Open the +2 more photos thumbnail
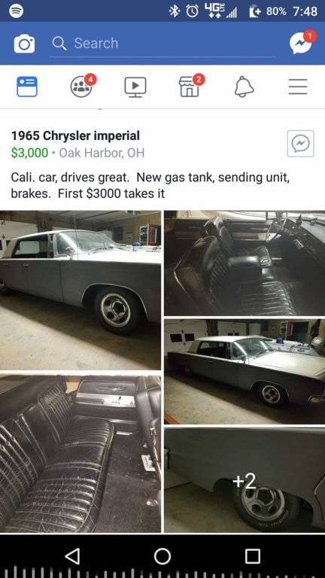Screen dimensions: 325x578 tap(245, 480)
